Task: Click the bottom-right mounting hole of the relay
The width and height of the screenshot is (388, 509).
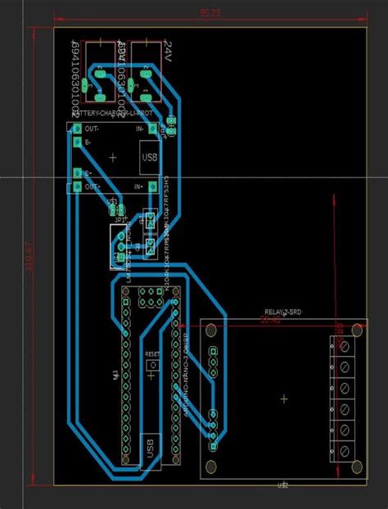Action: pyautogui.click(x=357, y=466)
